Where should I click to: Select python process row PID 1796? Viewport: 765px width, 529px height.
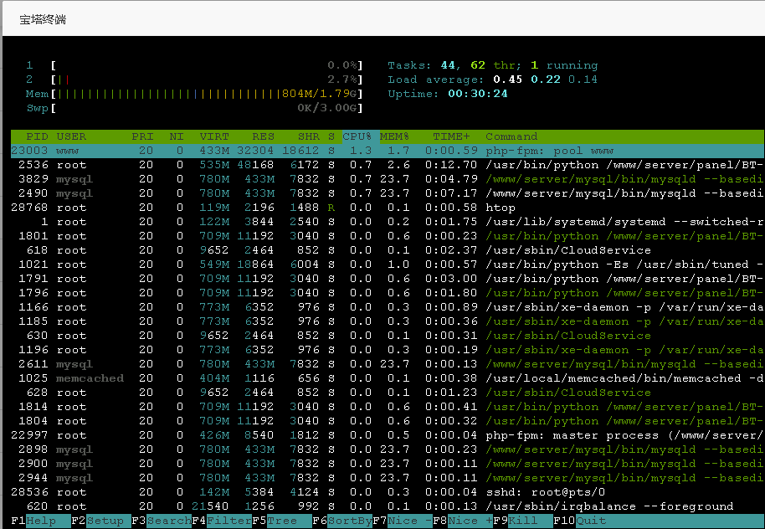pos(388,293)
